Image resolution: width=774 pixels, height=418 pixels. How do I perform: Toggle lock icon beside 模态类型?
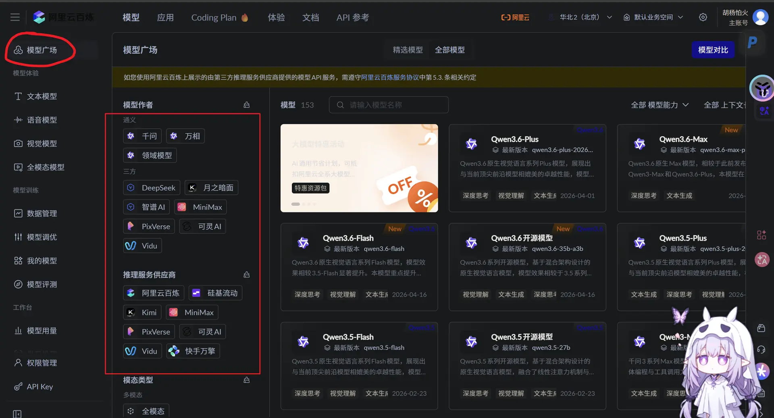point(247,380)
